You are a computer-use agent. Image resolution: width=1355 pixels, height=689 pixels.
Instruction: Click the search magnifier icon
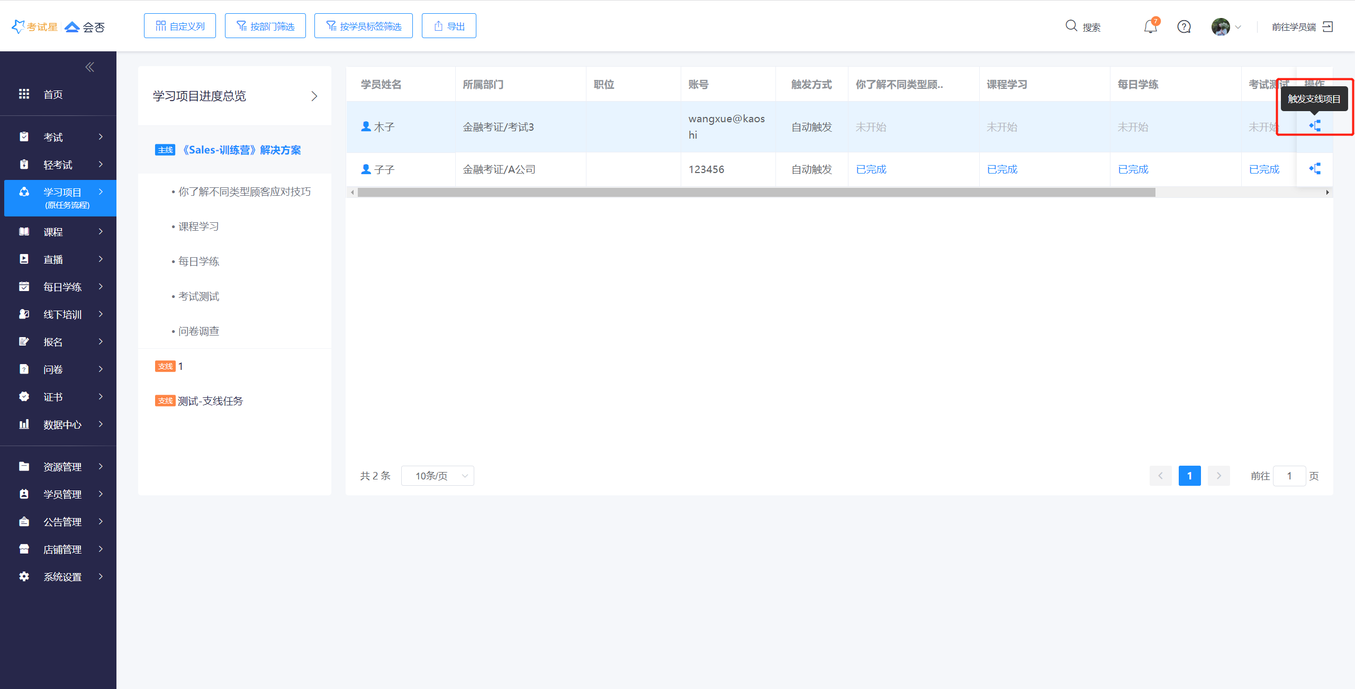pyautogui.click(x=1071, y=26)
